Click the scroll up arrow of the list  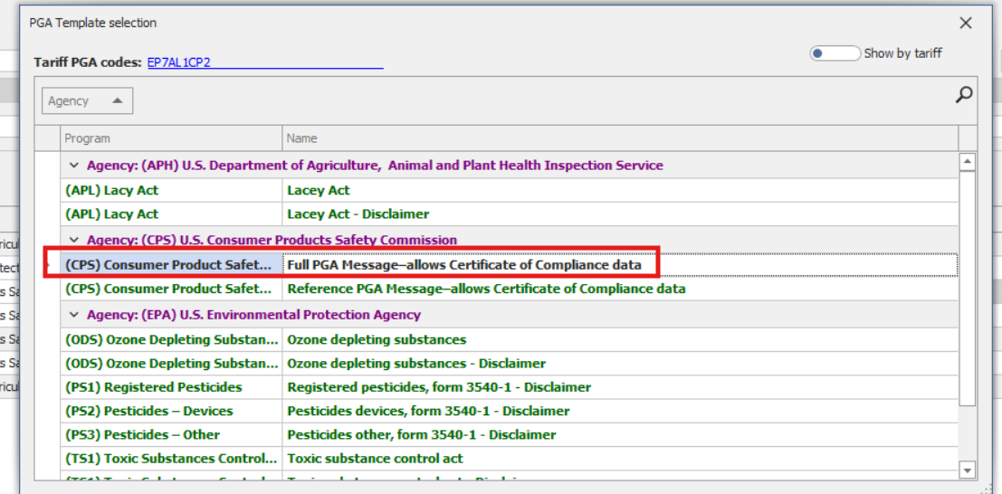pyautogui.click(x=968, y=162)
